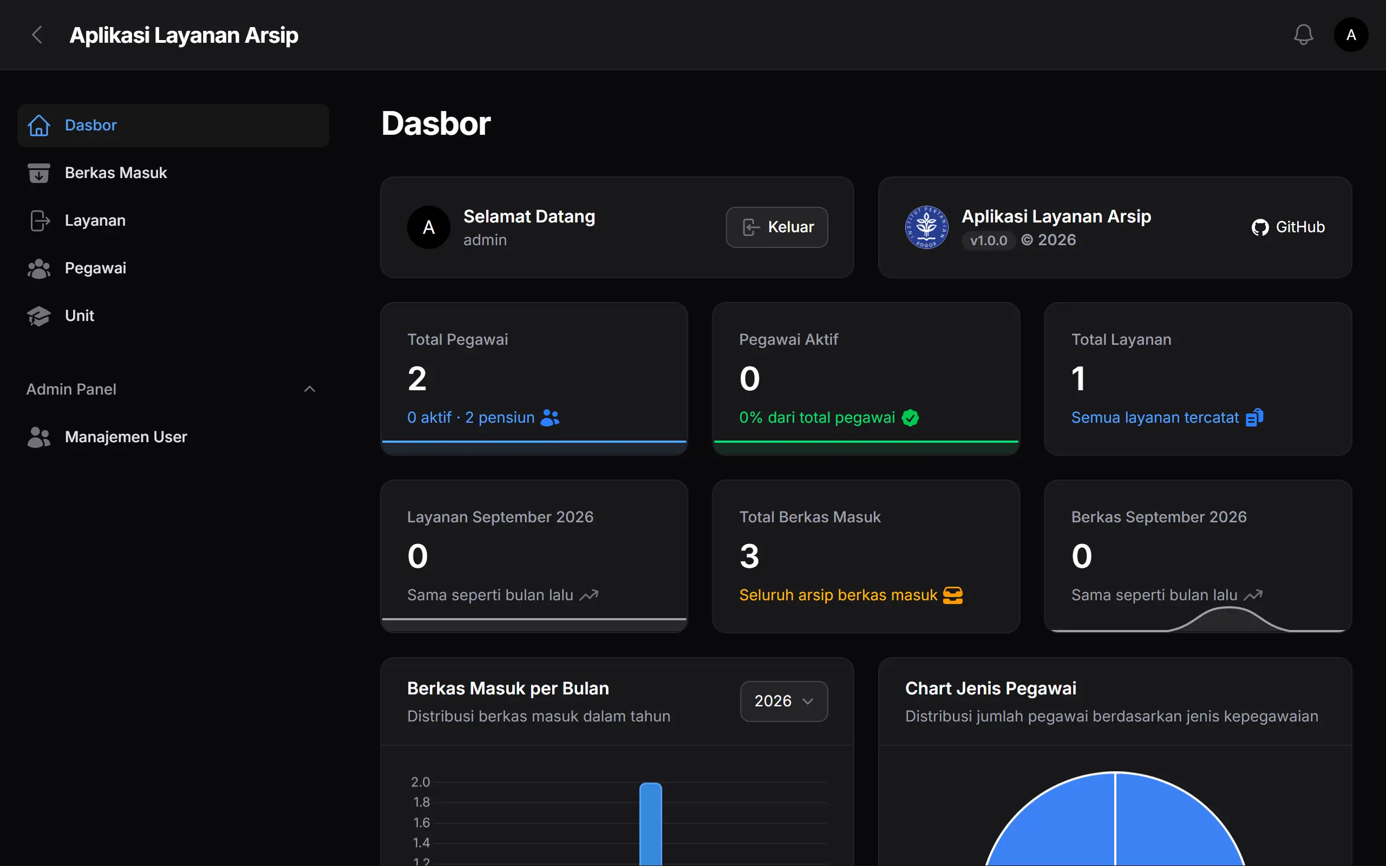1386x866 pixels.
Task: Open the Berkas Masuk menu item
Action: point(173,173)
